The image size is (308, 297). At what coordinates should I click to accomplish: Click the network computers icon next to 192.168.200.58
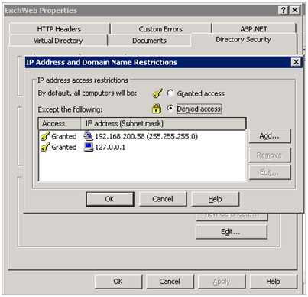pos(88,136)
